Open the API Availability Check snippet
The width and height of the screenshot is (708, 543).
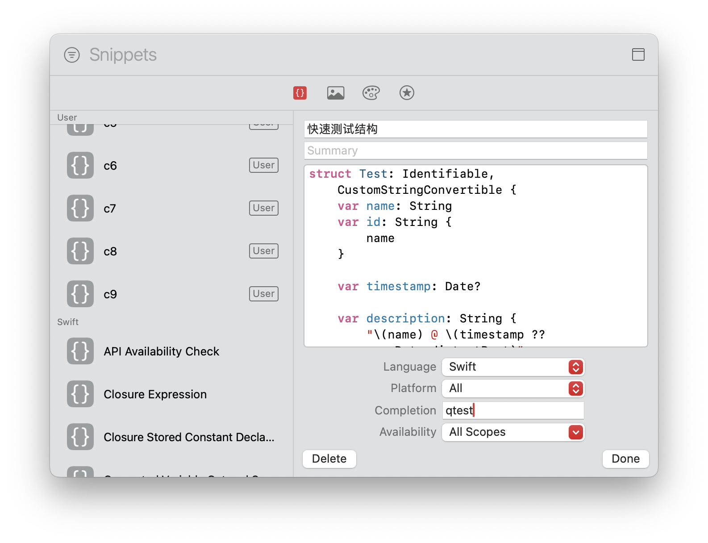pos(162,351)
